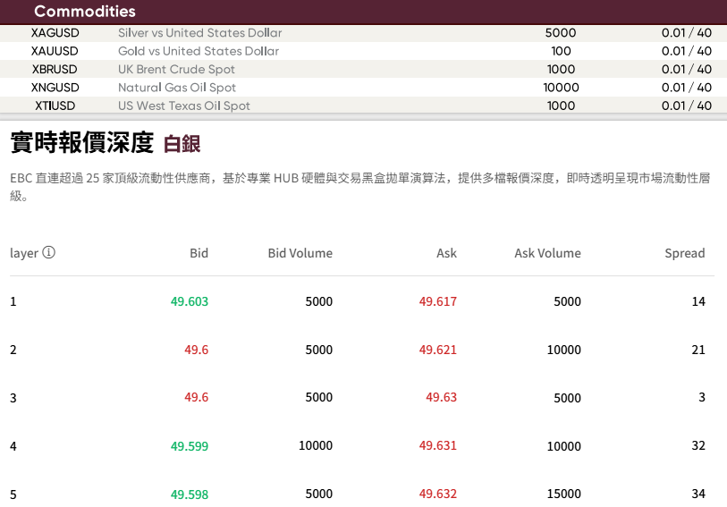Click the info icon beside layer header
The width and height of the screenshot is (727, 507).
(x=49, y=253)
